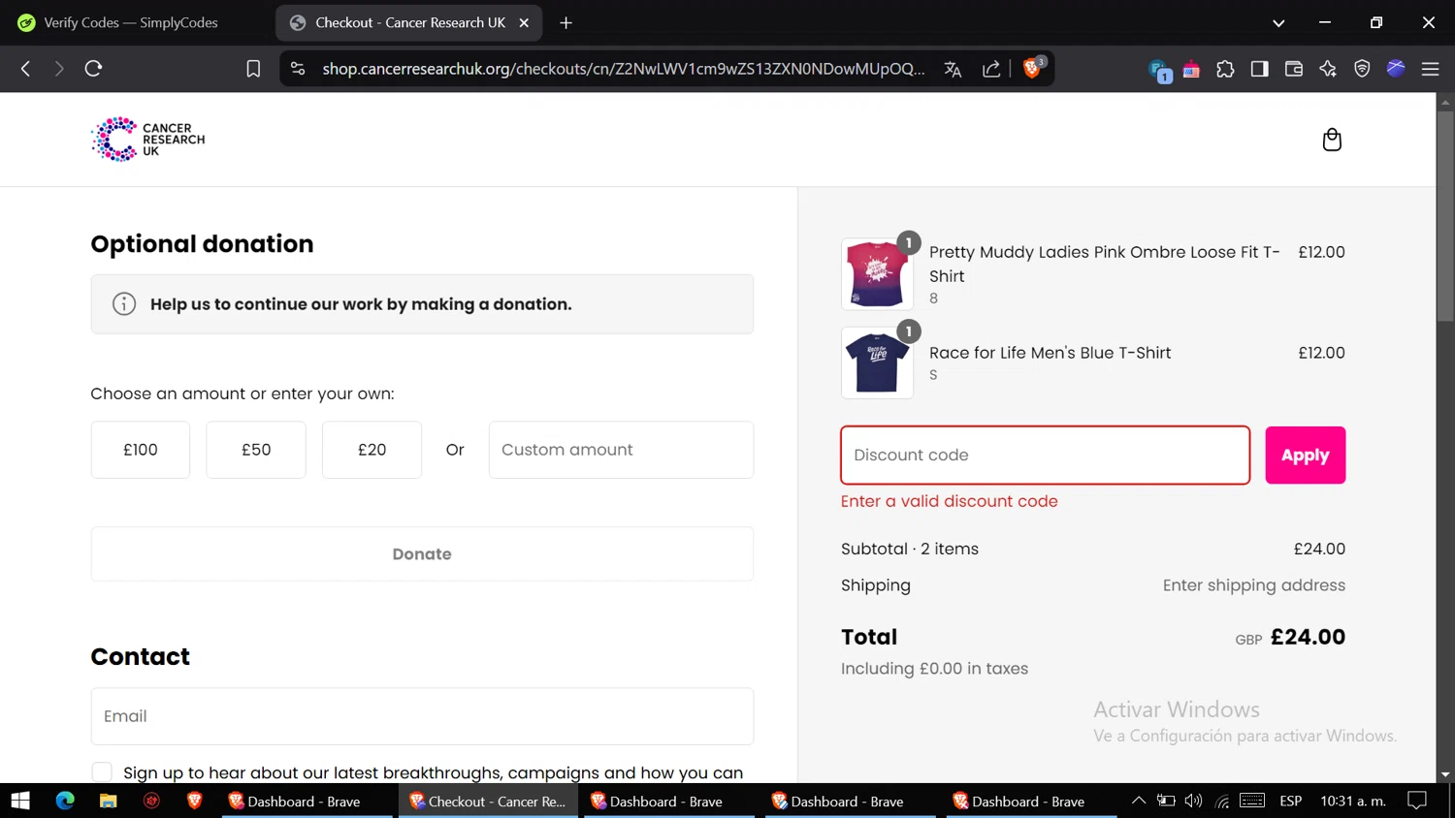Share this page via share icon
Image resolution: width=1455 pixels, height=818 pixels.
[991, 69]
